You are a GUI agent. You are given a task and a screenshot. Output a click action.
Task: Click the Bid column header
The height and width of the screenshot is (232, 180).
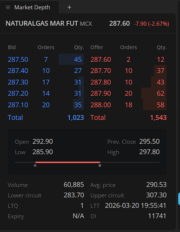click(12, 47)
